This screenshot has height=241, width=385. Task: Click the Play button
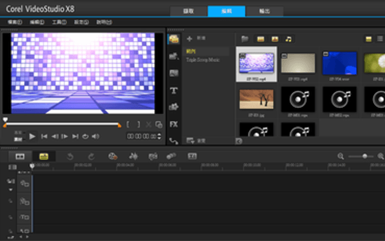point(32,137)
